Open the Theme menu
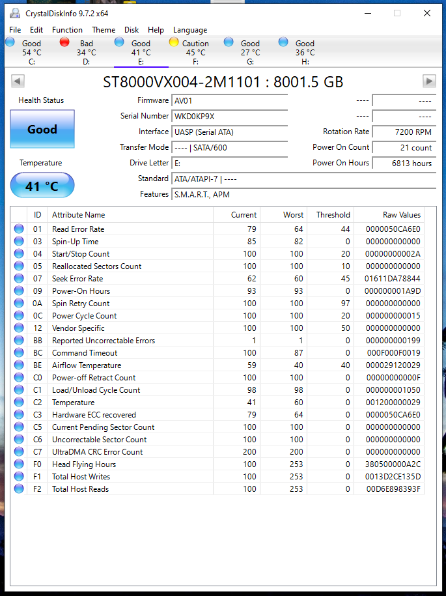 (104, 30)
